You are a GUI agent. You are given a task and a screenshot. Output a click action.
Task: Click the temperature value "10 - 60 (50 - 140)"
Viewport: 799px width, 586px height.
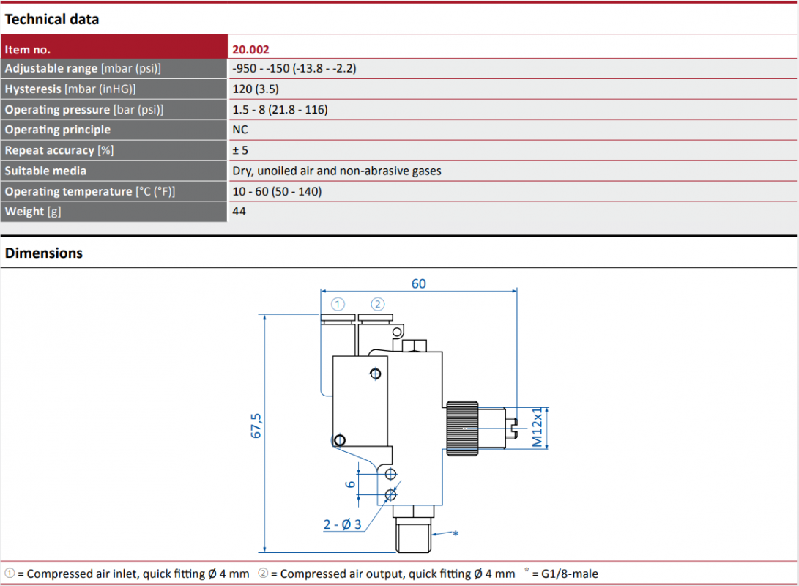tap(278, 192)
